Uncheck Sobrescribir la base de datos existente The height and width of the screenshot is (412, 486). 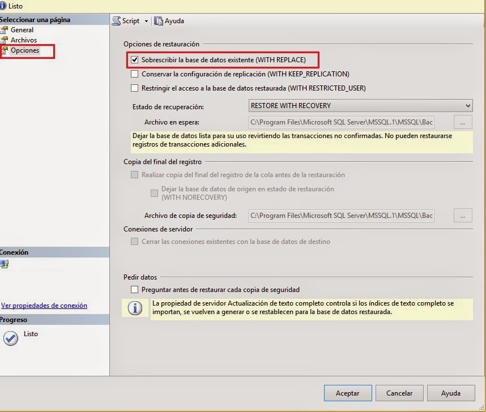point(135,58)
